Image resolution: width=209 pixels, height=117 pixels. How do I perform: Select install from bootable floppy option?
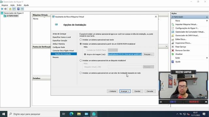click(x=81, y=60)
